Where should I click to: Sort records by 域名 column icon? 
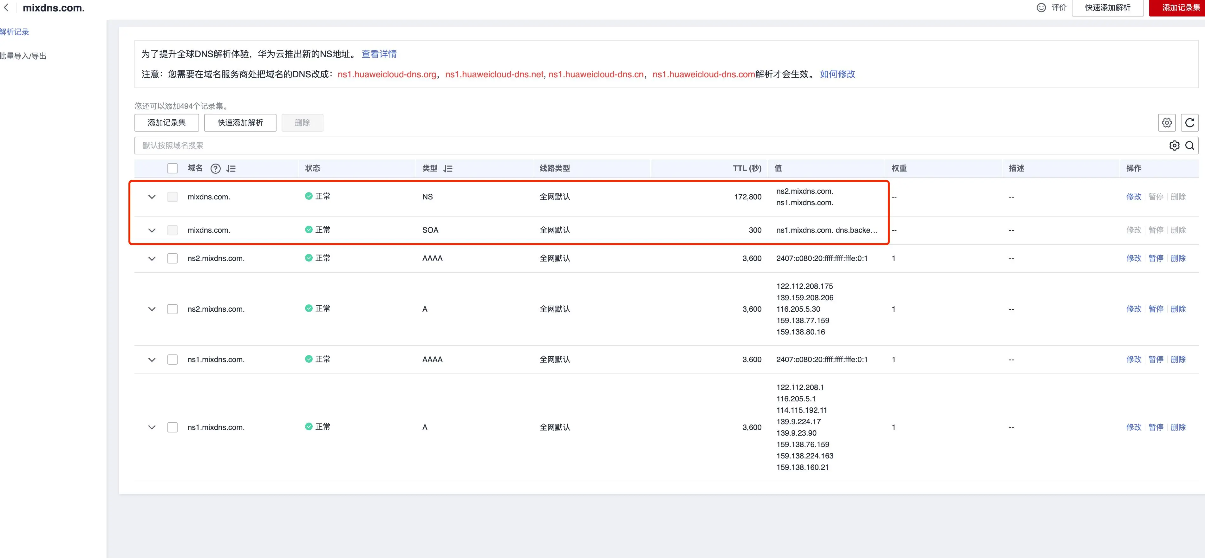(231, 169)
